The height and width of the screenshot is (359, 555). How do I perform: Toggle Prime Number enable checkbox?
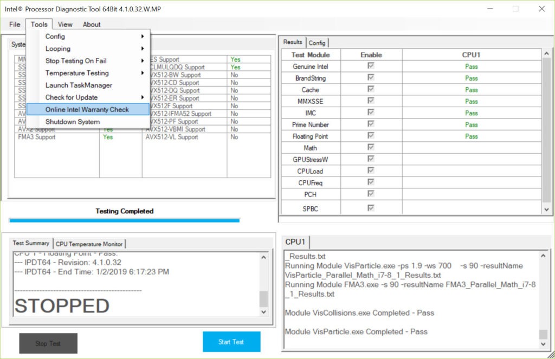[371, 124]
